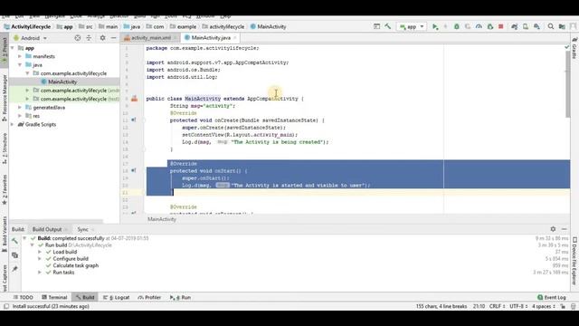The height and width of the screenshot is (326, 579).
Task: Hide the Project panel with minus icon
Action: pyautogui.click(x=113, y=38)
